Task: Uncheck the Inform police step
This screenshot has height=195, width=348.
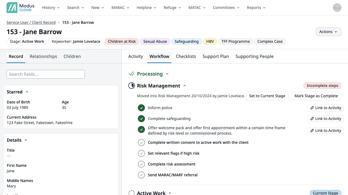Action: tap(141, 108)
